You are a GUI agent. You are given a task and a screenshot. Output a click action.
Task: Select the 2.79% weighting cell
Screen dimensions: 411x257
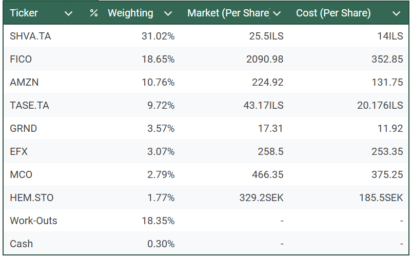161,174
